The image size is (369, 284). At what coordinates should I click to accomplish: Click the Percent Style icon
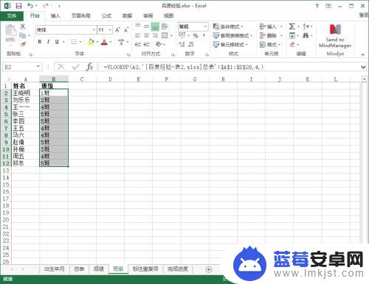196,35
